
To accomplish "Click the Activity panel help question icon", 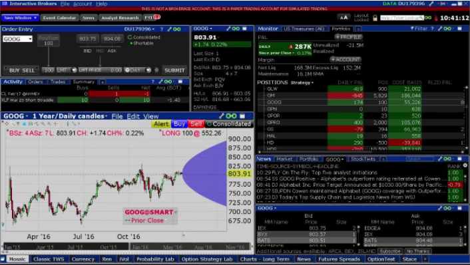I will pyautogui.click(x=152, y=81).
